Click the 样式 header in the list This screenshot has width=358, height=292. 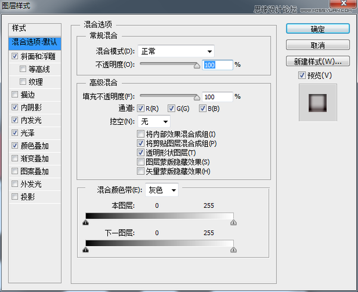(35, 30)
